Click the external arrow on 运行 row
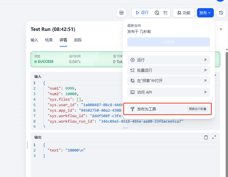The image size is (228, 177). tap(205, 60)
